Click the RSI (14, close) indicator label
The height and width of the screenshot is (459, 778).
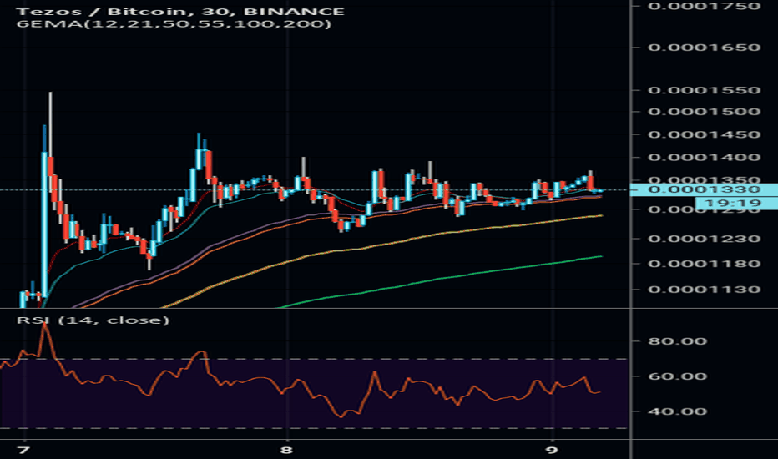pos(93,320)
